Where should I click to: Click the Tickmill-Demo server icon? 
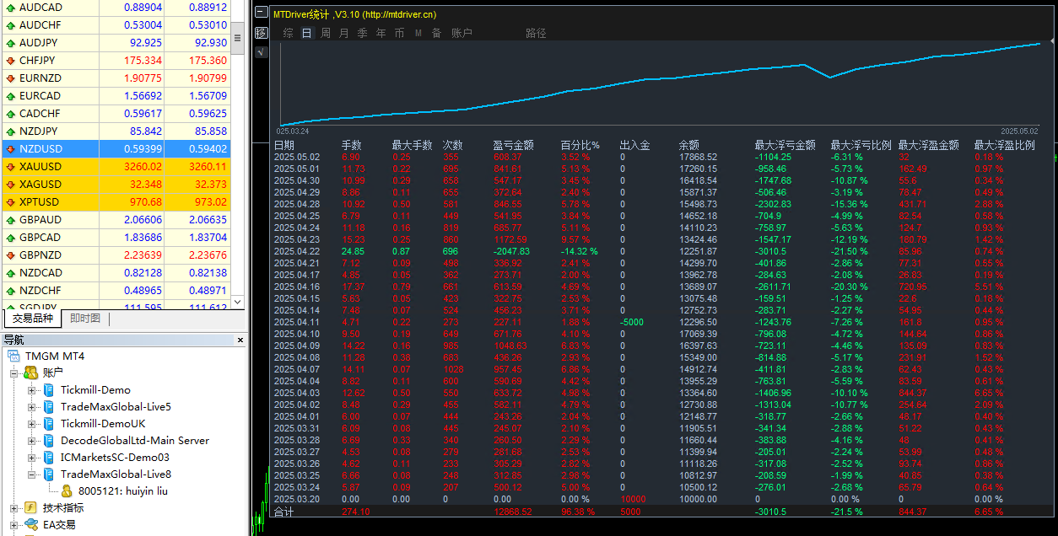[x=48, y=389]
